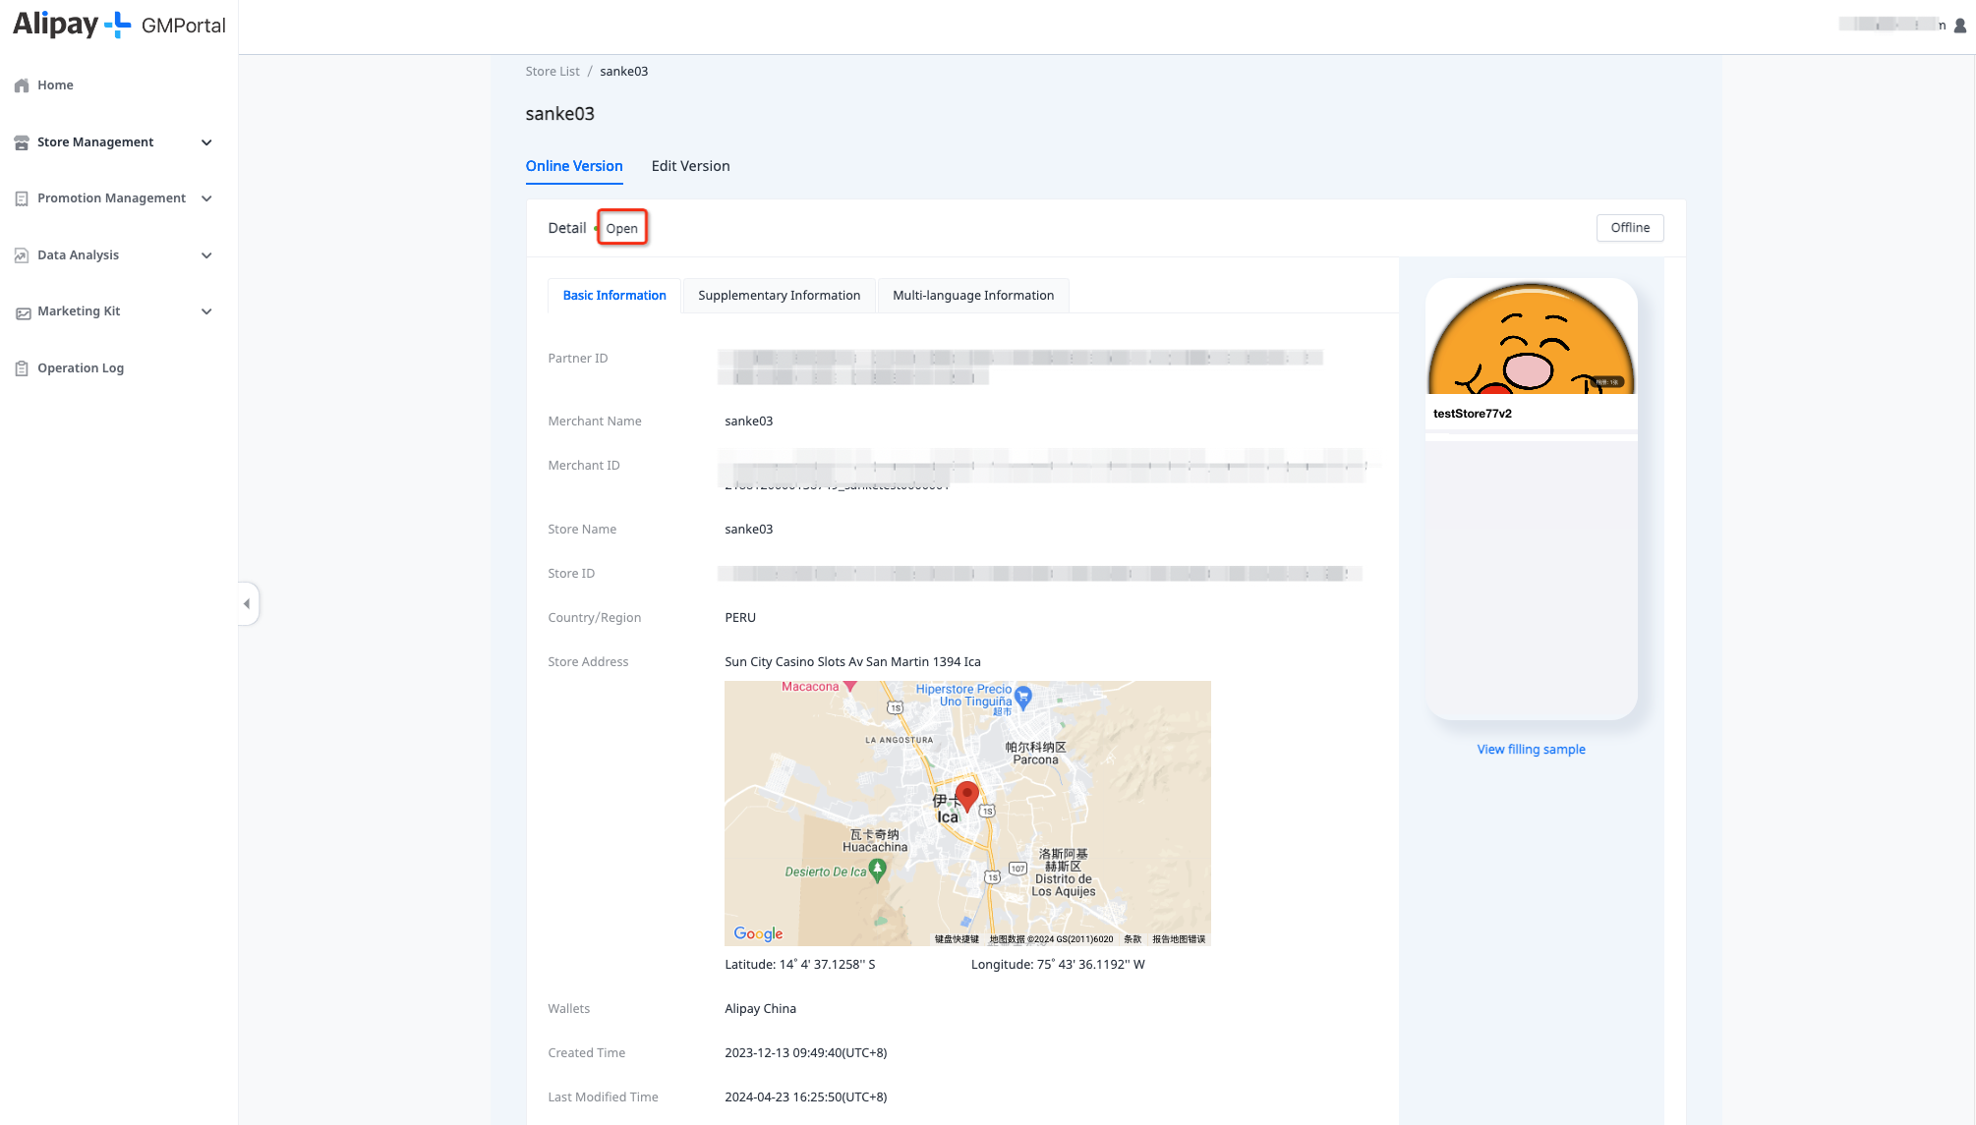Go to Store List breadcrumb

(x=552, y=72)
